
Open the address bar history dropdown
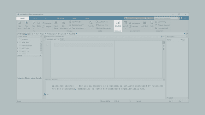point(184,34)
